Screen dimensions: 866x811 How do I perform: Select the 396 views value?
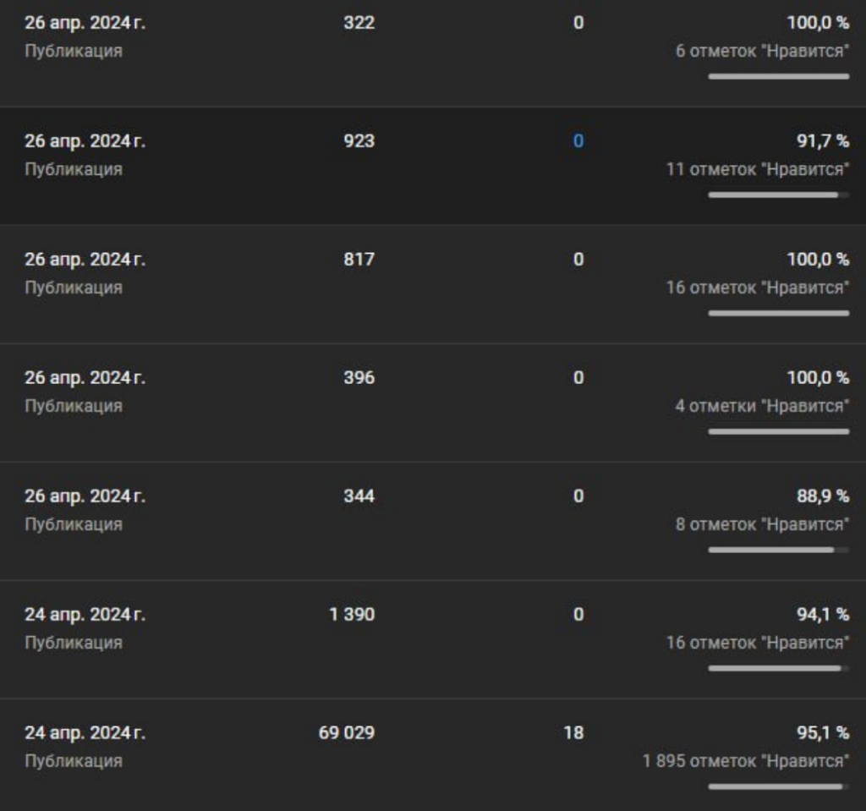coord(359,377)
